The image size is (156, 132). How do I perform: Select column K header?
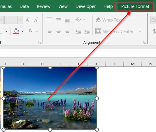96,64
